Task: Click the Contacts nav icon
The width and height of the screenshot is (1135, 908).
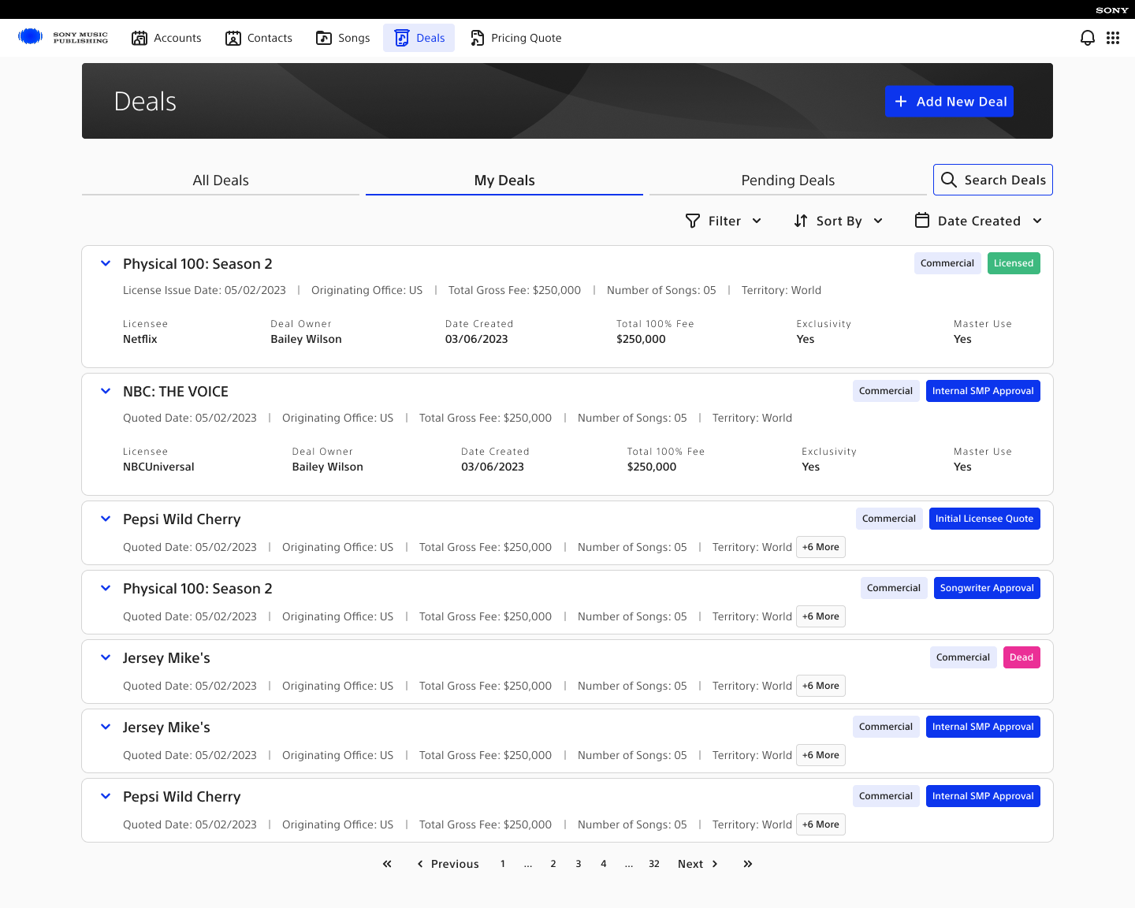Action: [233, 38]
